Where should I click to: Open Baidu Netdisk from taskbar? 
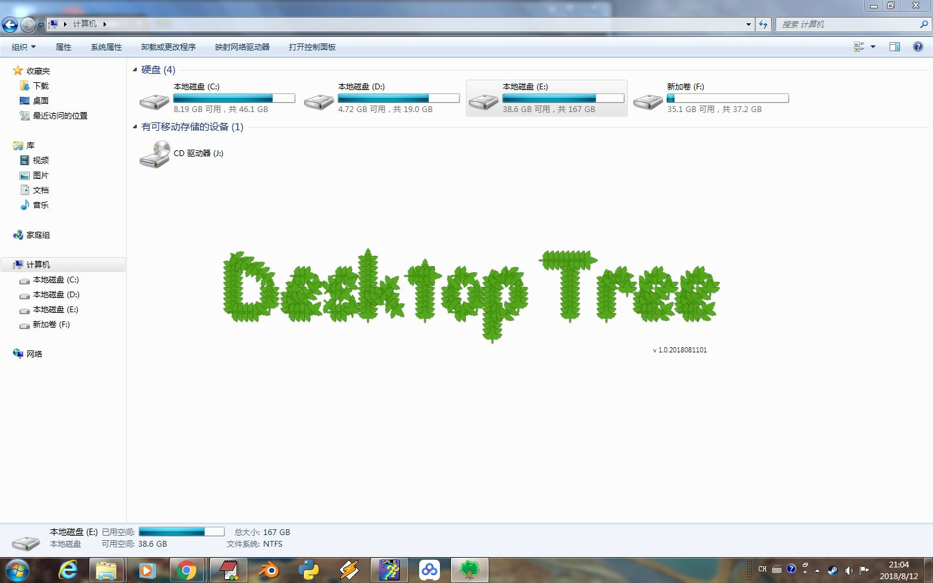430,570
